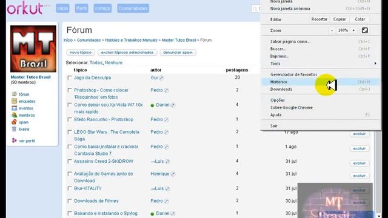Click profile icon beside Luis on Assasins Creed topic
This screenshot has width=388, height=218.
167,162
